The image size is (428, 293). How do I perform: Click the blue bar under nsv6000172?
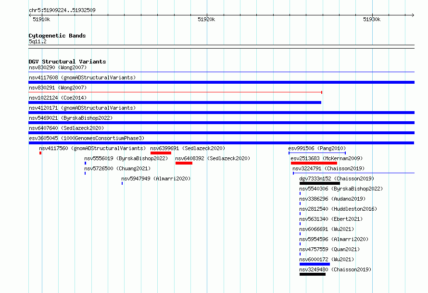tap(315, 264)
